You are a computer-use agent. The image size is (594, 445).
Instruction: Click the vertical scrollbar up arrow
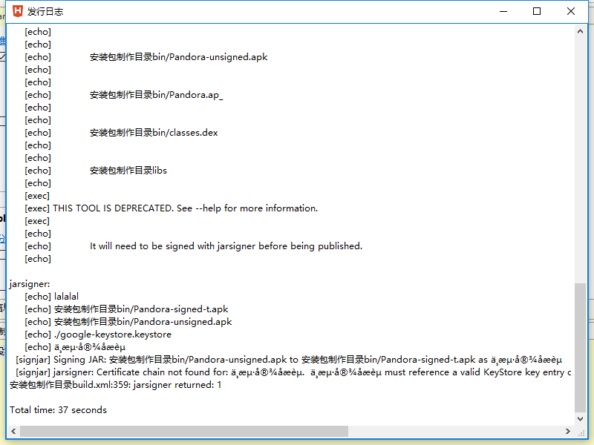(580, 31)
